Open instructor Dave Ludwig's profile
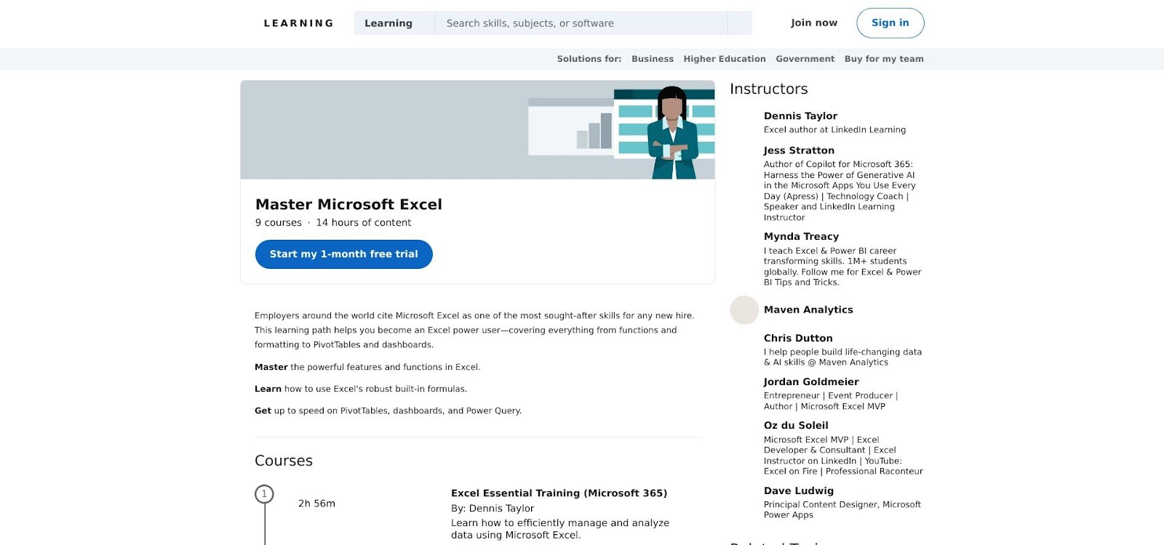This screenshot has height=545, width=1164. coord(799,491)
